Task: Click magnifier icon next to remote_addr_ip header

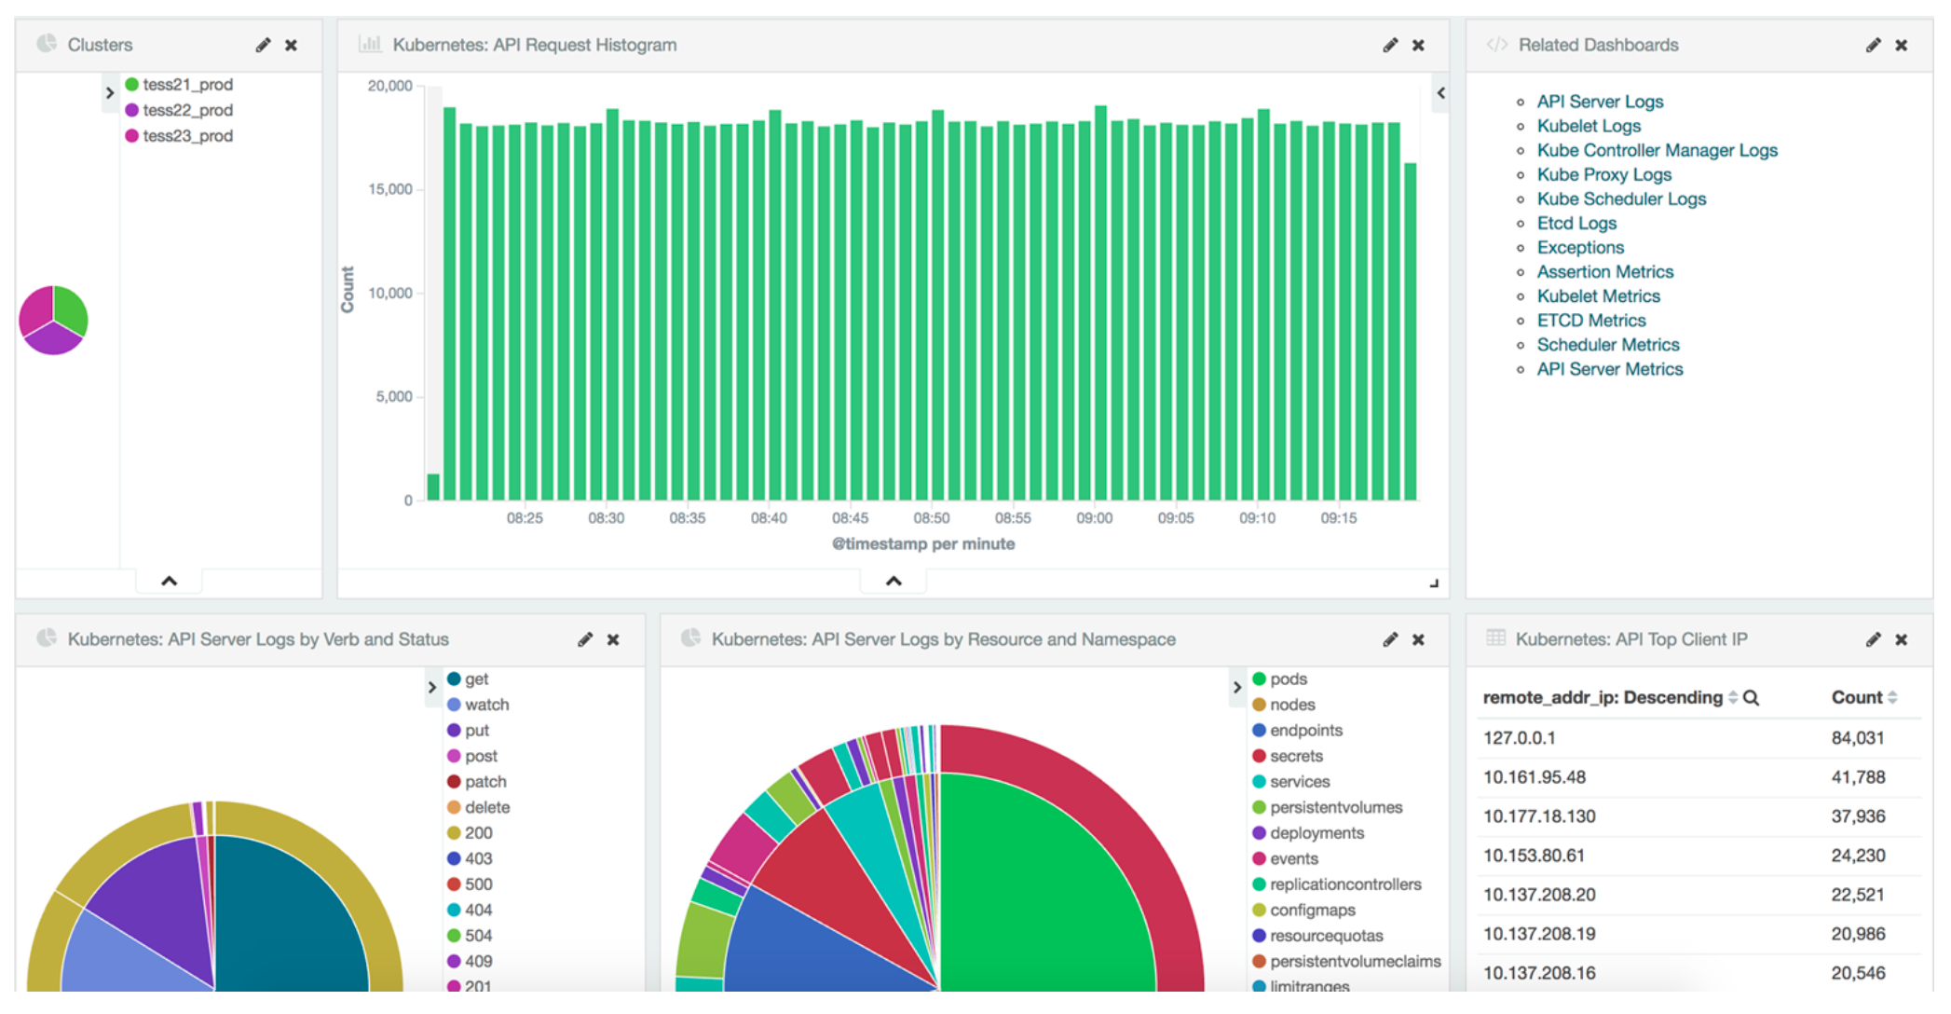Action: 1751,698
